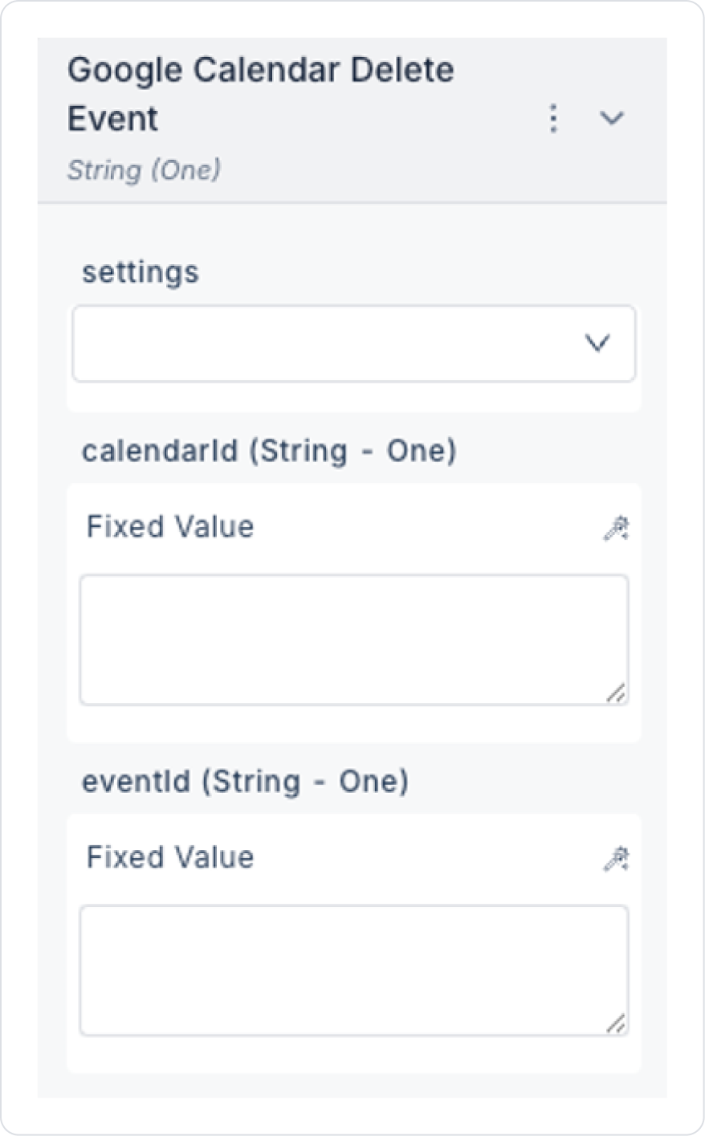The width and height of the screenshot is (705, 1136).
Task: Click empty space beside the calendarId heading
Action: click(554, 451)
